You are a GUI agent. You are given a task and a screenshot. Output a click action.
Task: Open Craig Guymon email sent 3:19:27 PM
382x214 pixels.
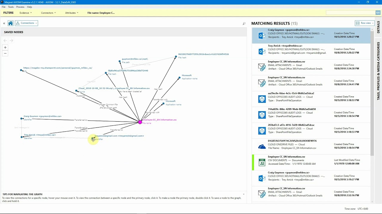[311, 178]
